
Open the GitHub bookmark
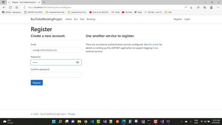click(12, 12)
